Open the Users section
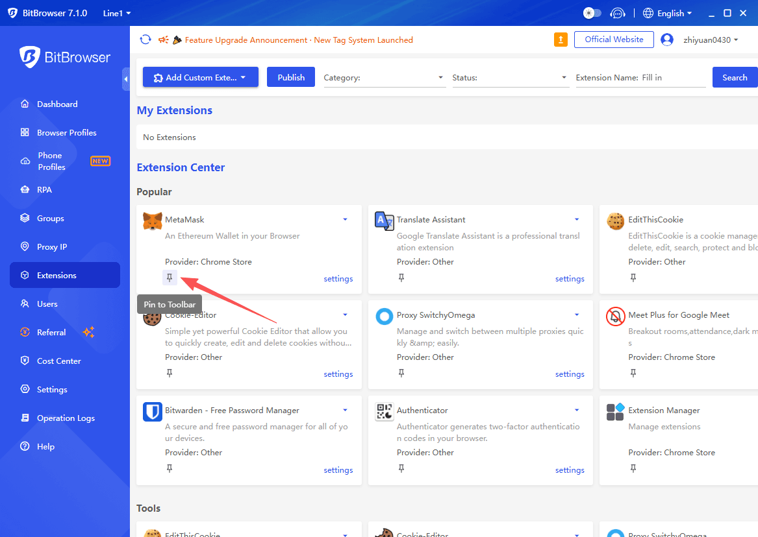Image resolution: width=758 pixels, height=537 pixels. 47,304
